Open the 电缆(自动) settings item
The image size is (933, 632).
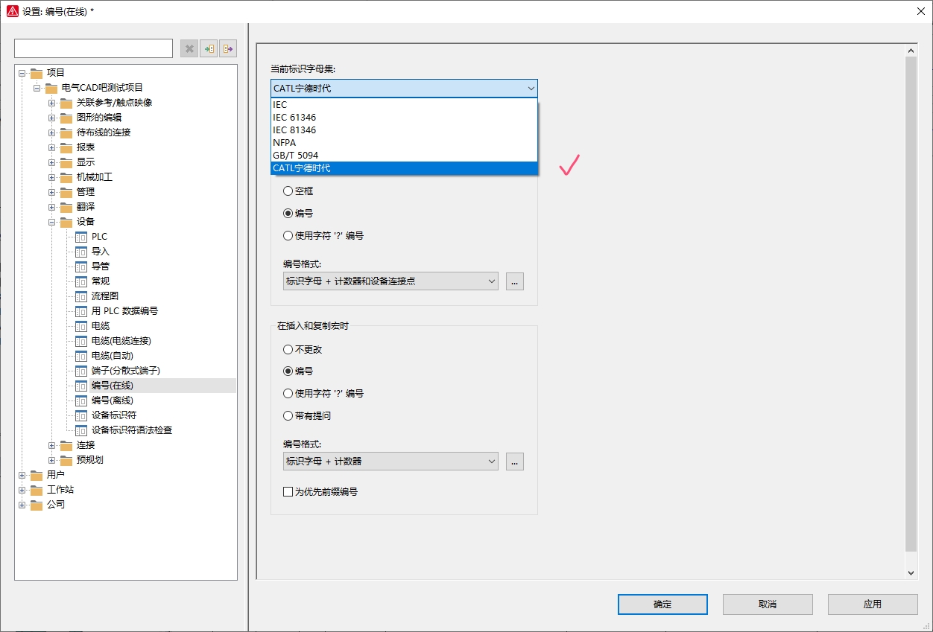tap(112, 356)
